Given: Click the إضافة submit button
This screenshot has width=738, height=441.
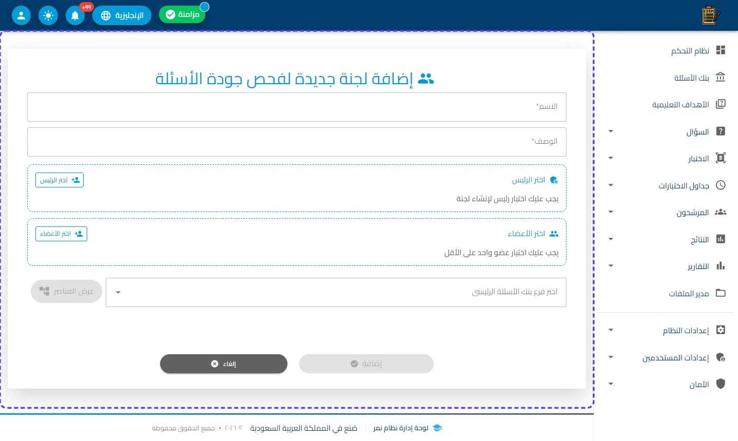Looking at the screenshot, I should point(366,363).
